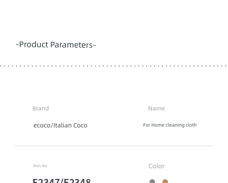Screen dimensions: 228x183
Task: Click the word ecoco in brand value
Action: click(42, 125)
